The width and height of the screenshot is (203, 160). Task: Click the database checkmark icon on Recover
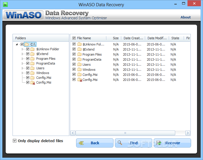pyautogui.click(x=159, y=143)
